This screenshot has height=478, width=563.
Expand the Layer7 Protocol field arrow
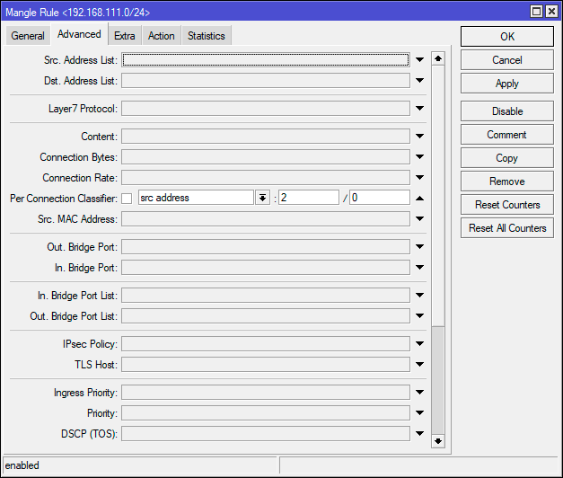[419, 109]
